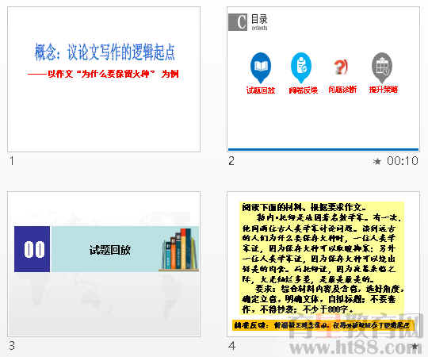Click the 00:10 timing on slide 2
428x357 pixels.
[x=403, y=161]
